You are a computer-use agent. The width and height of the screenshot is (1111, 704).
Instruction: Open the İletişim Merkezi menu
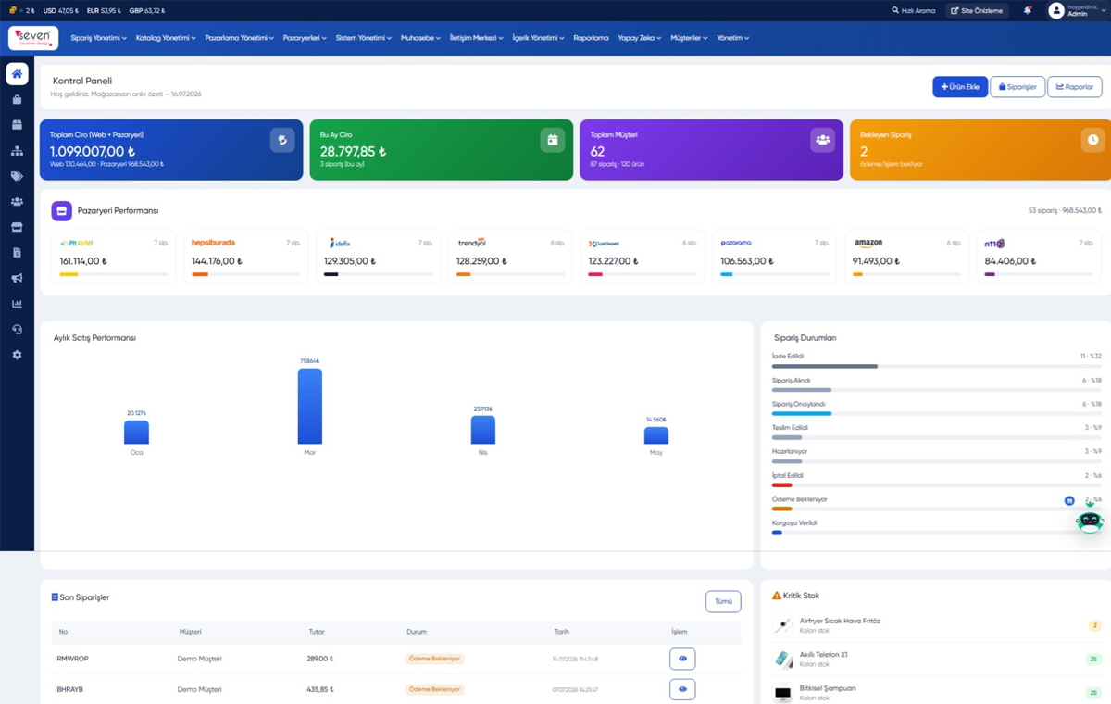[477, 38]
